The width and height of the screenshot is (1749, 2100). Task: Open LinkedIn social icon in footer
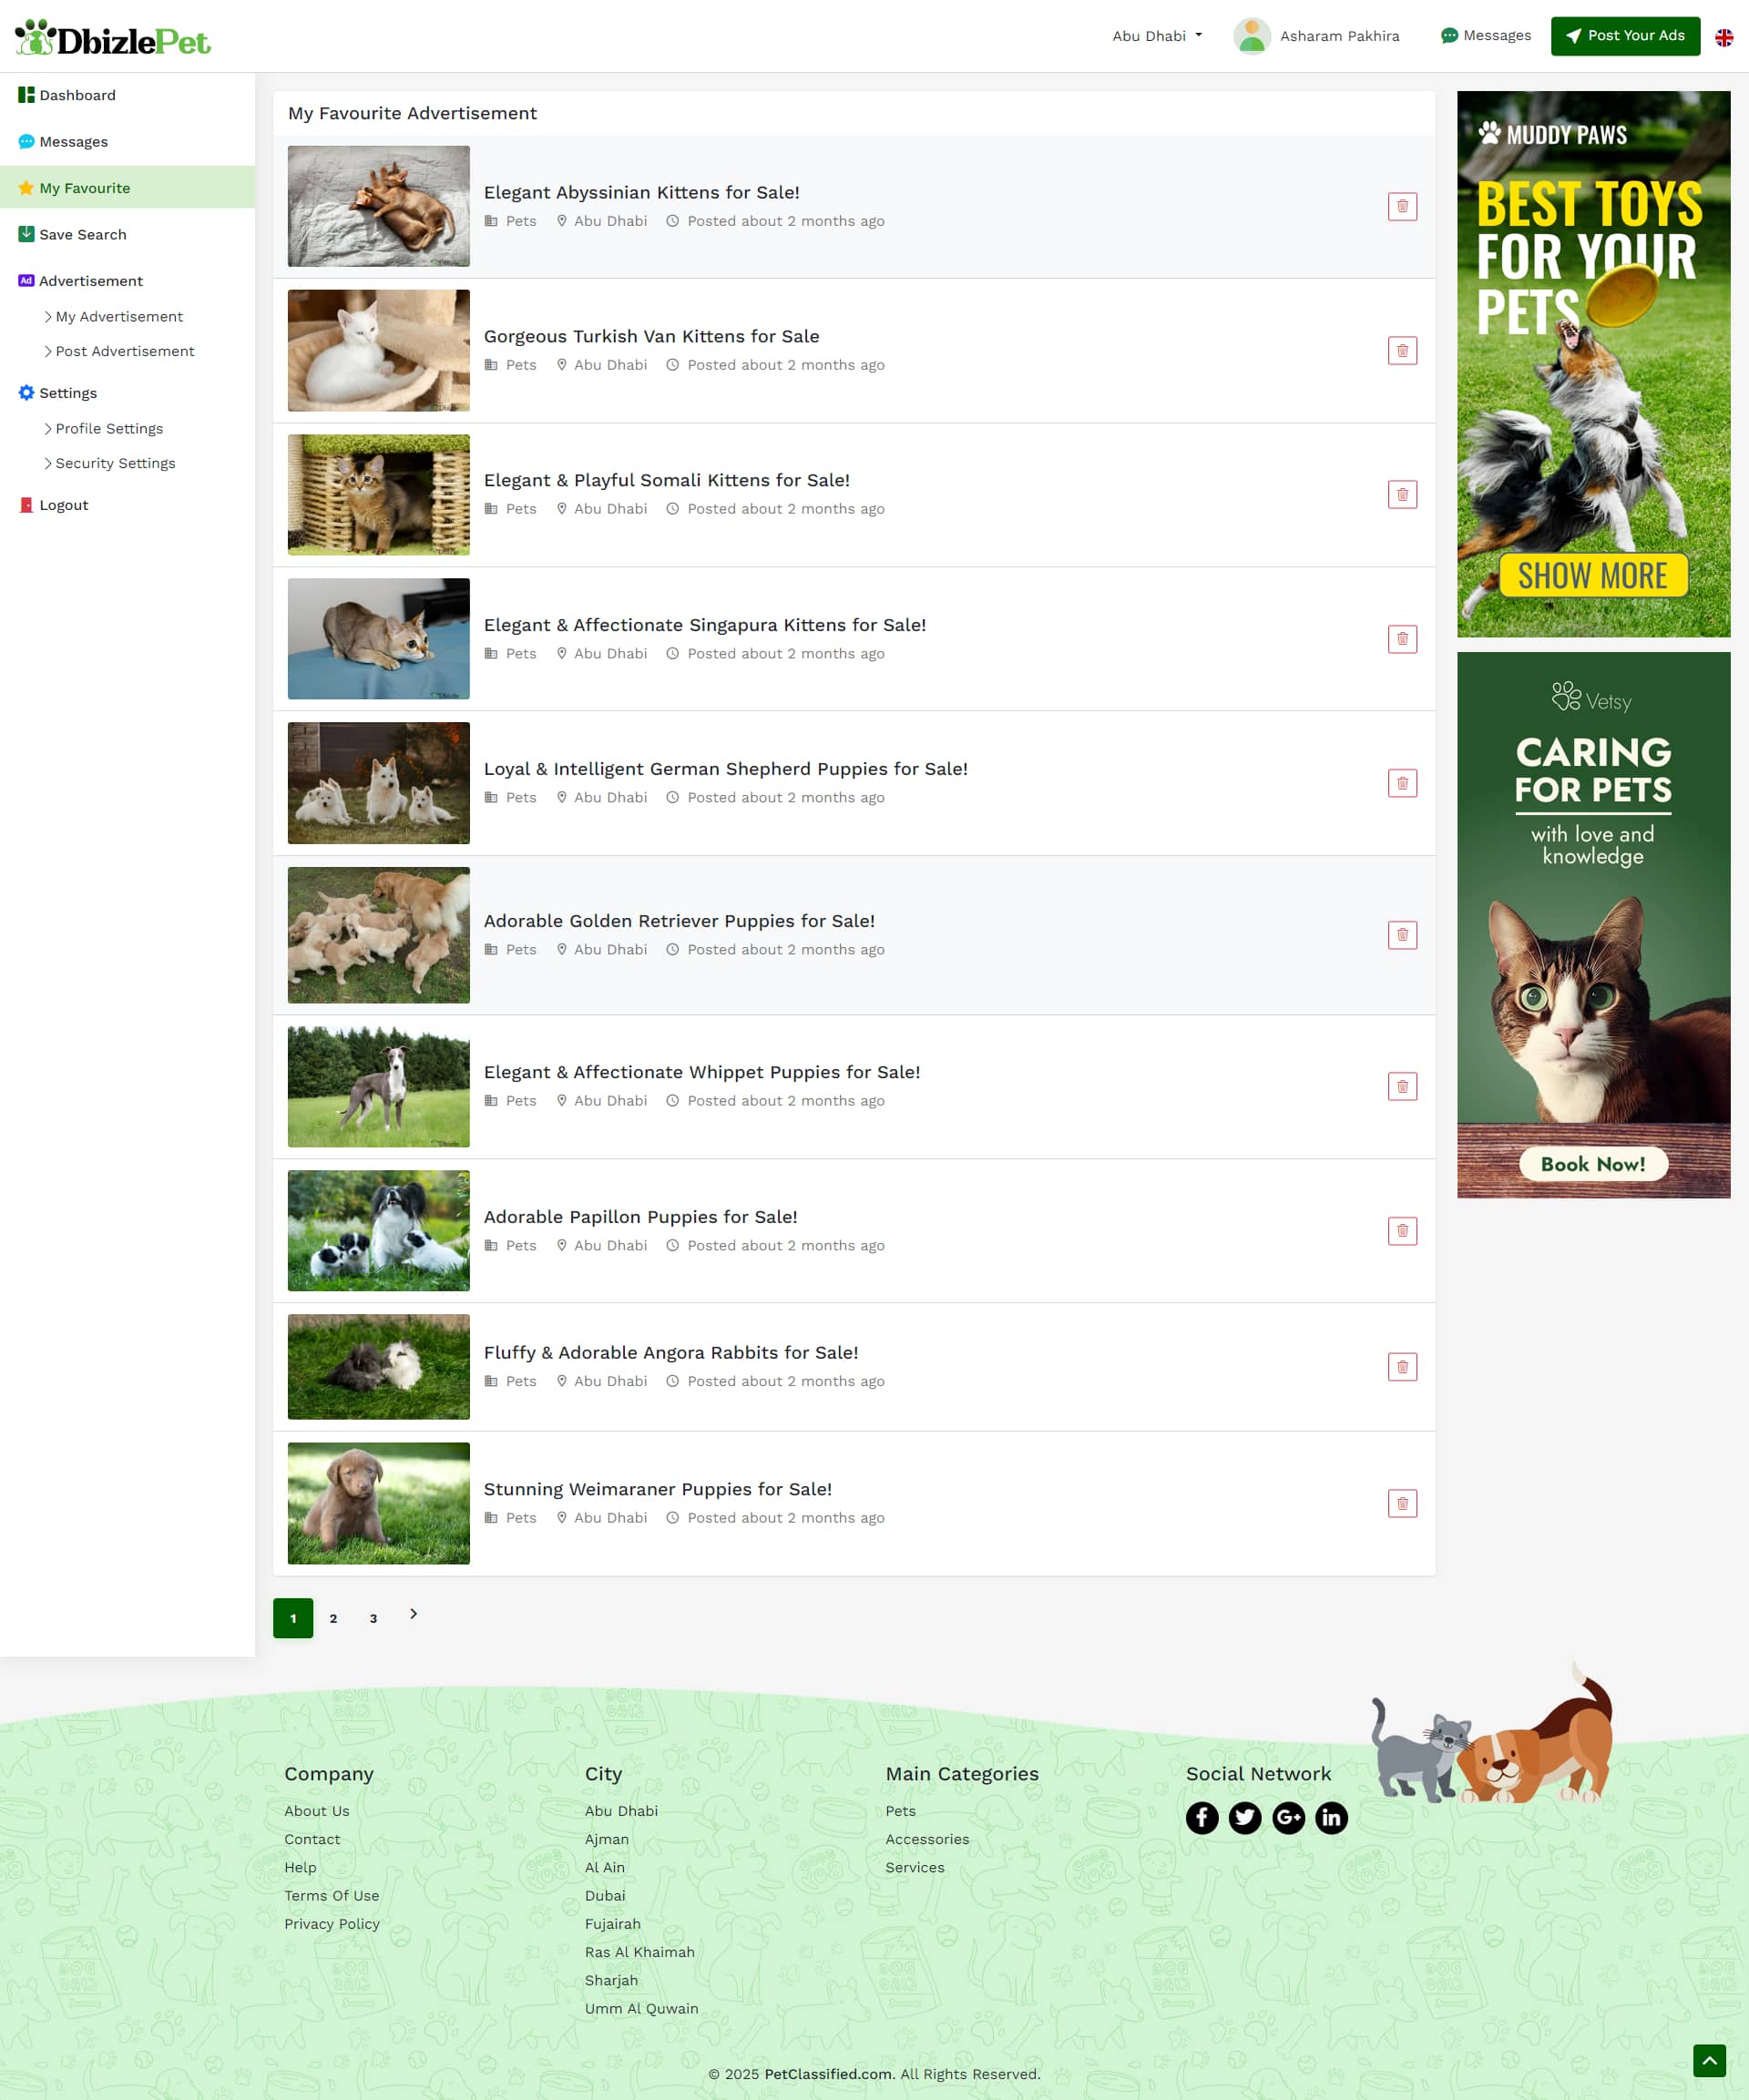tap(1331, 1817)
